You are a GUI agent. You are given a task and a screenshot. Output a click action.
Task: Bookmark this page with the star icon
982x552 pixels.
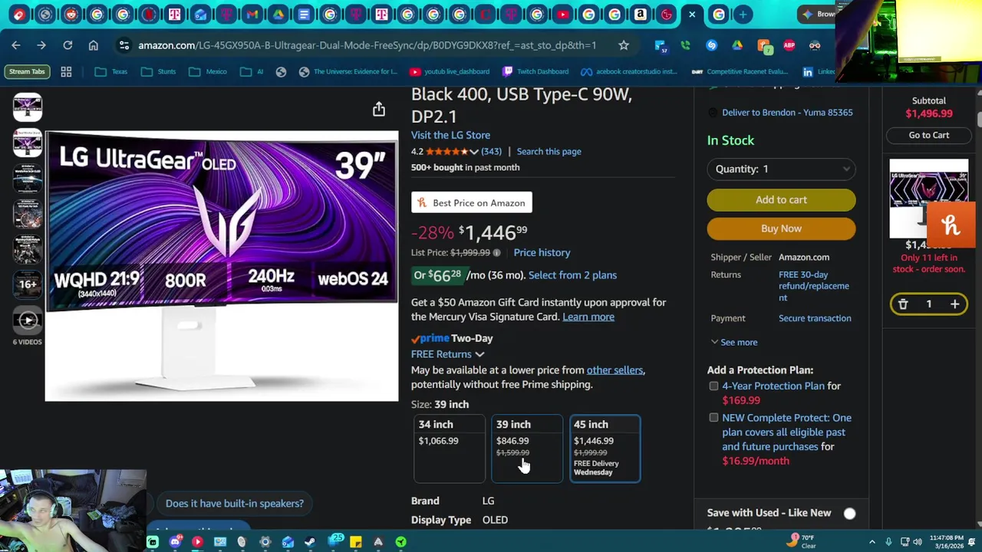click(x=624, y=45)
